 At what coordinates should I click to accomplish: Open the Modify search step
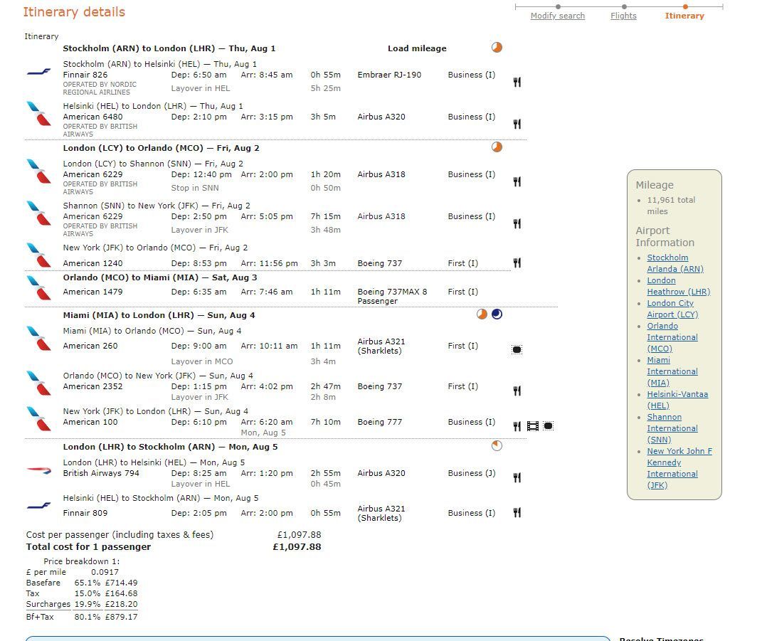[x=557, y=16]
